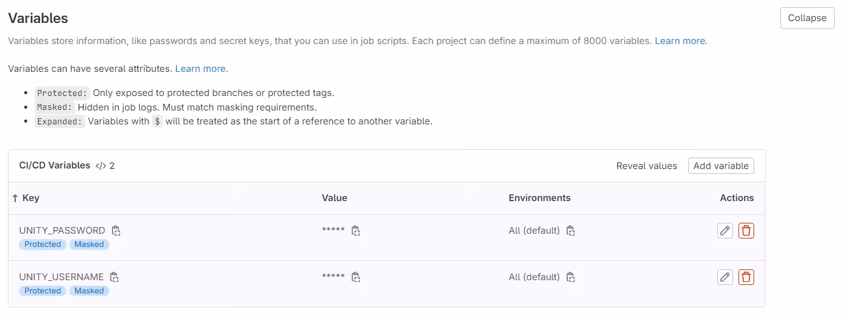Open Learn more link about variable attributes
848x317 pixels.
point(202,69)
